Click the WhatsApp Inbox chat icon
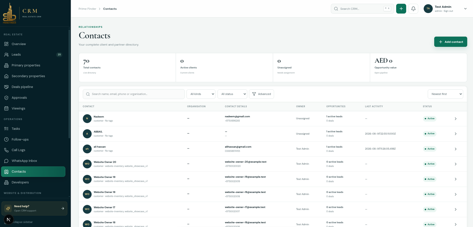The height and width of the screenshot is (227, 473). click(6, 161)
